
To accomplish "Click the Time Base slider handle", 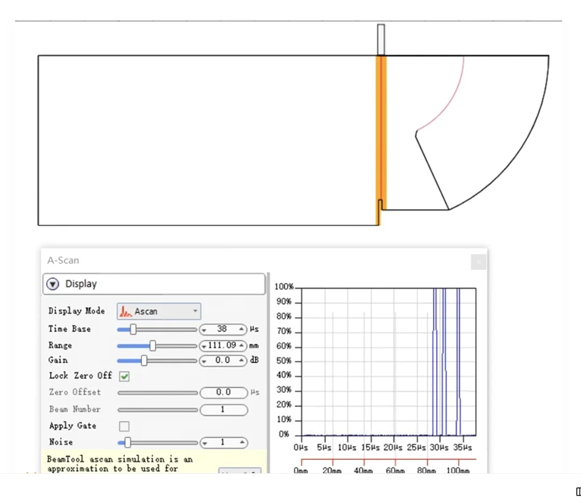I will tap(133, 329).
